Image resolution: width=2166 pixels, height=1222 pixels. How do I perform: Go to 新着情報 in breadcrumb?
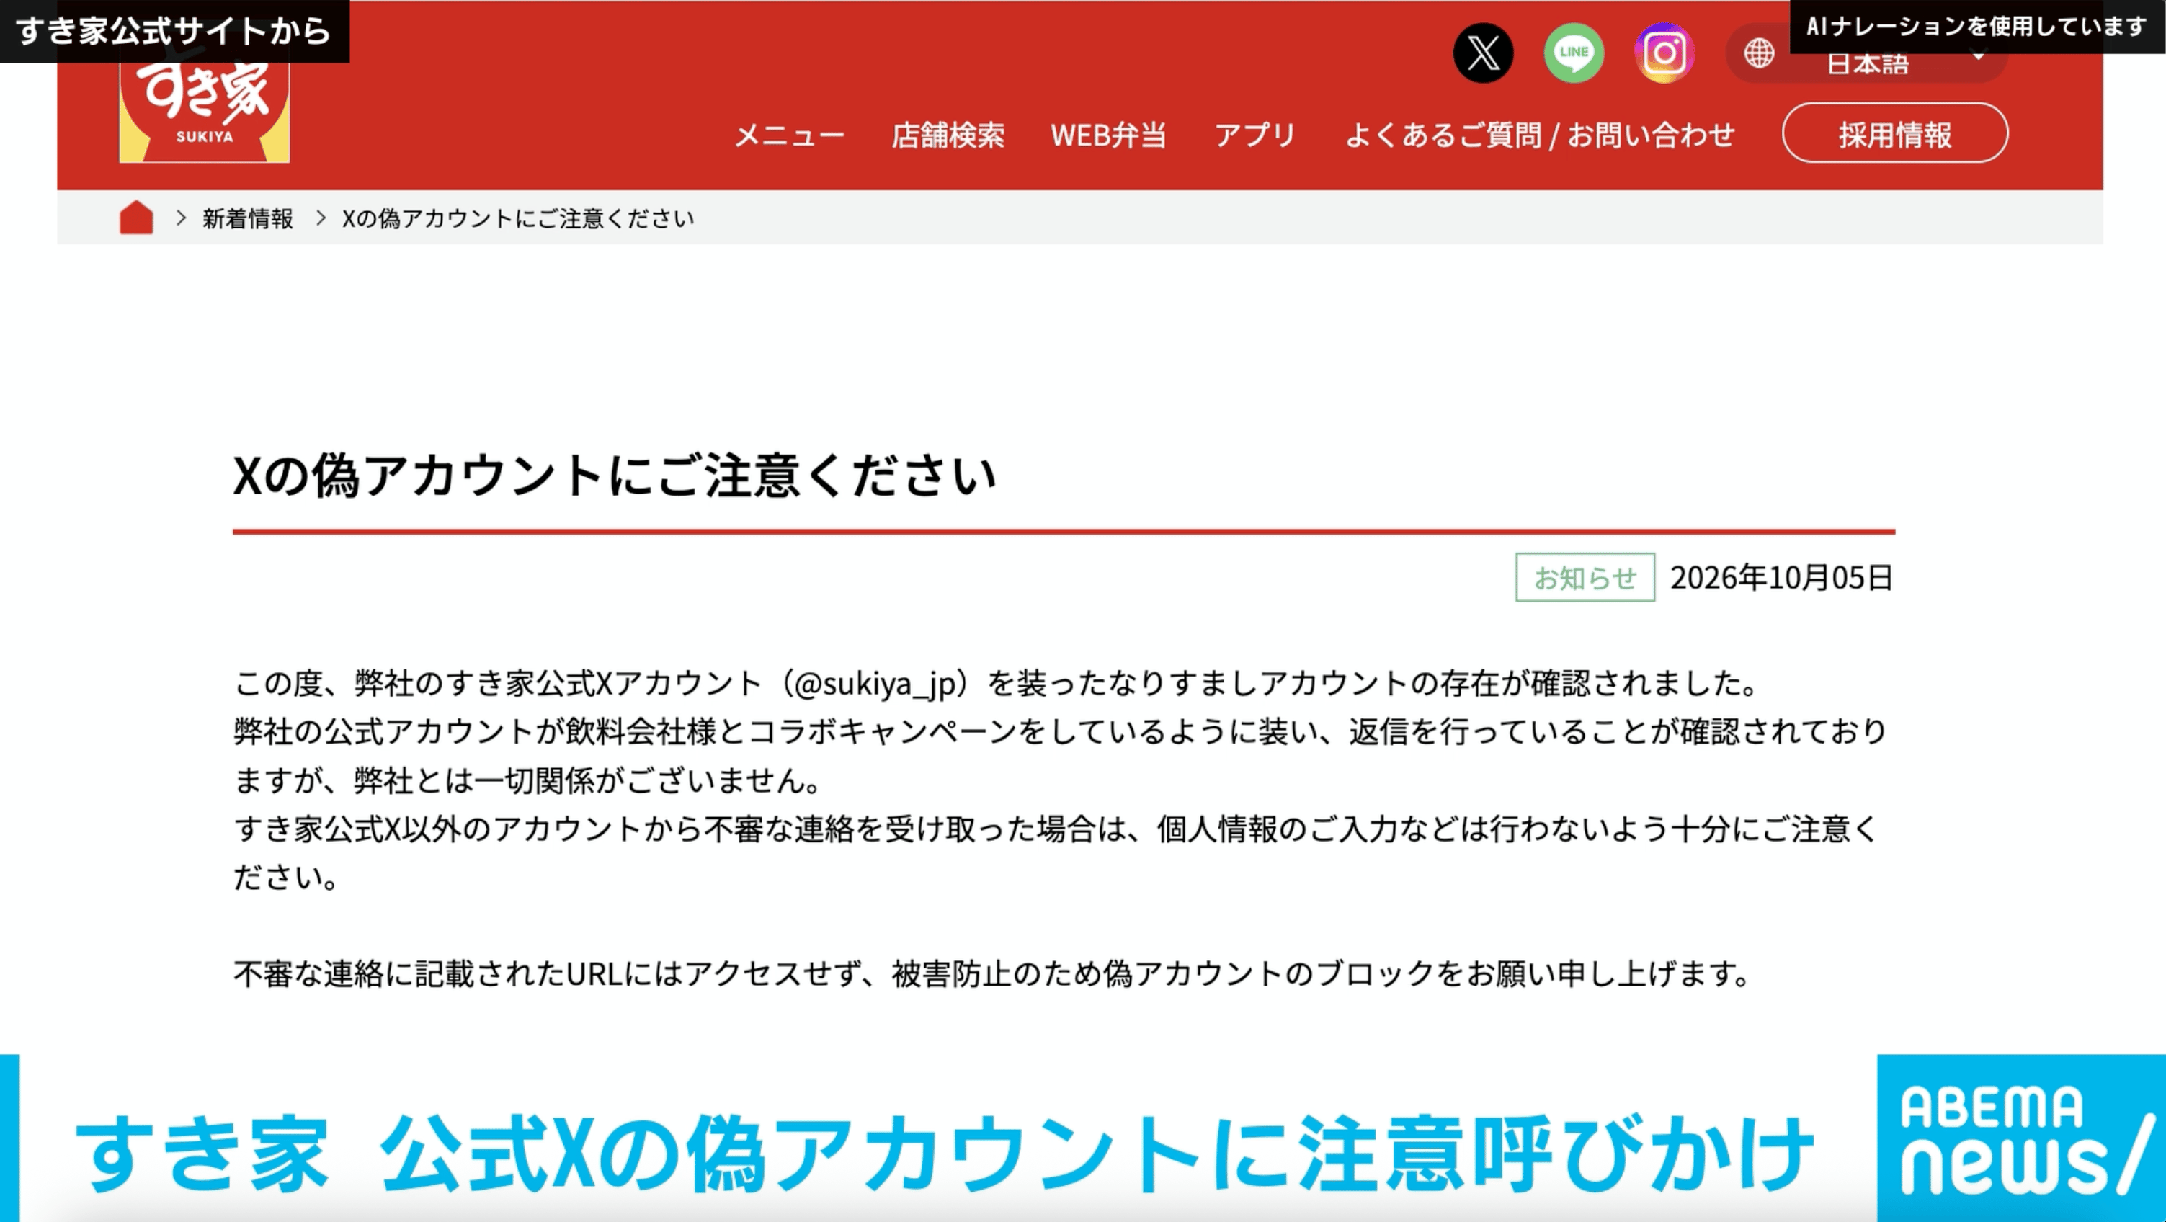point(247,218)
